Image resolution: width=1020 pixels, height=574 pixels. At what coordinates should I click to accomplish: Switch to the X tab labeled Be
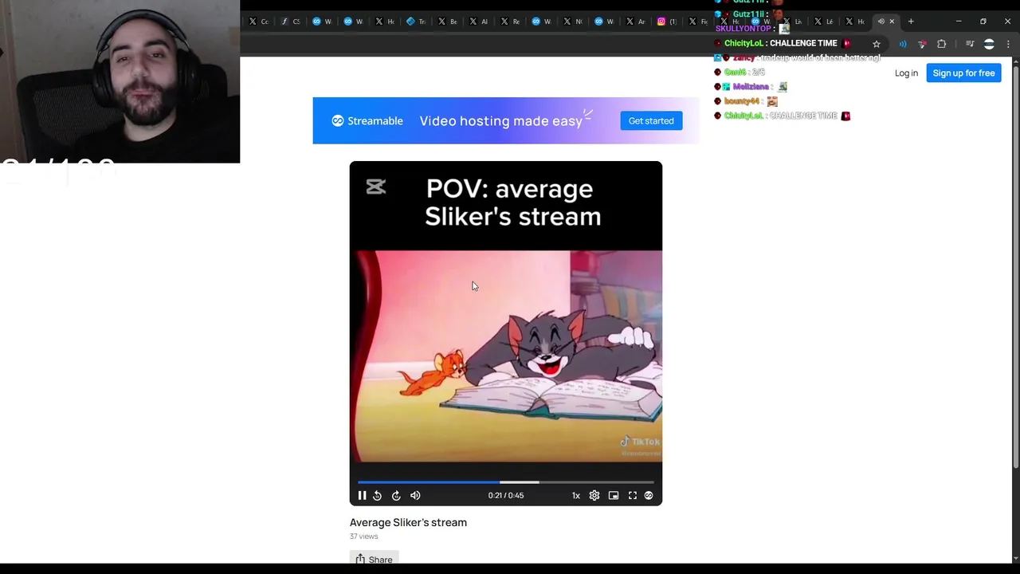pos(447,22)
